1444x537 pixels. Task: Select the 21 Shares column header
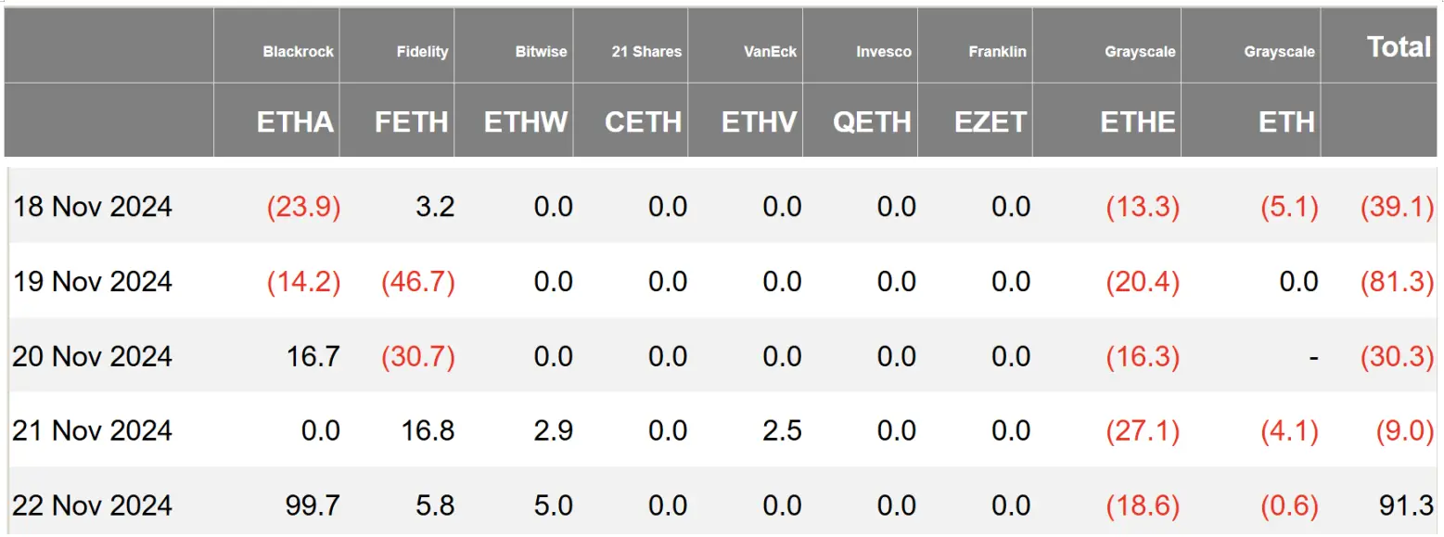pyautogui.click(x=646, y=52)
